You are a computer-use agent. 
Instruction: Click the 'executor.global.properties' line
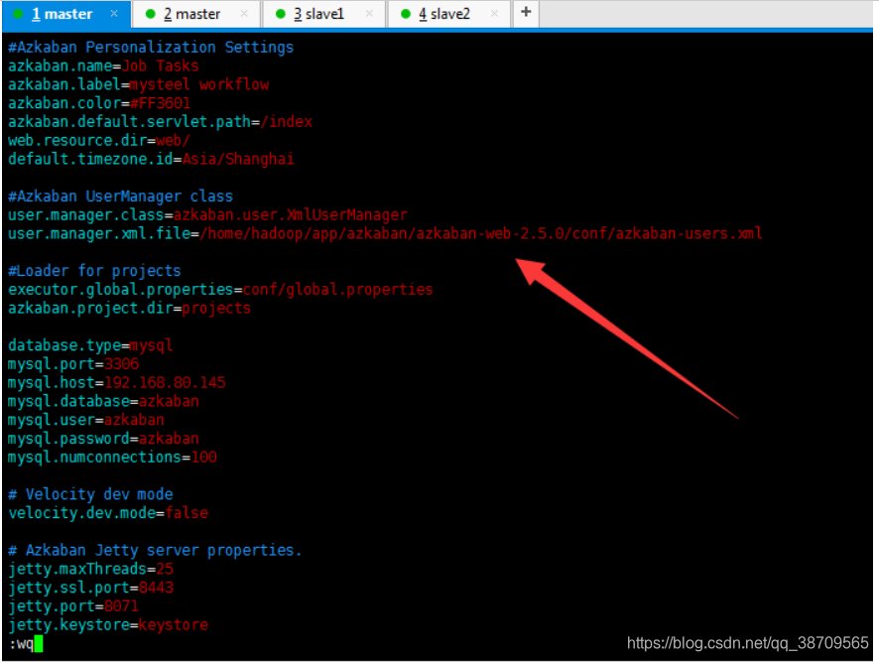[x=221, y=290]
